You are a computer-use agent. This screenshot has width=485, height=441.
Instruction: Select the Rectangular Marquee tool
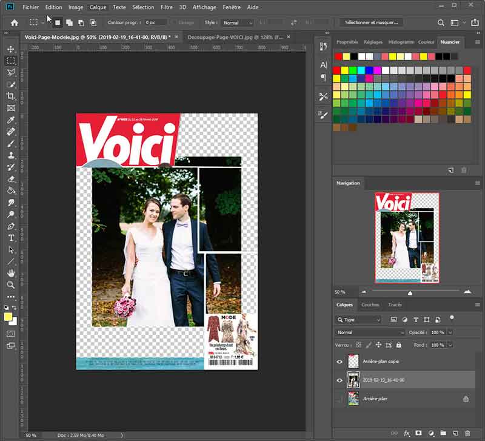[11, 61]
